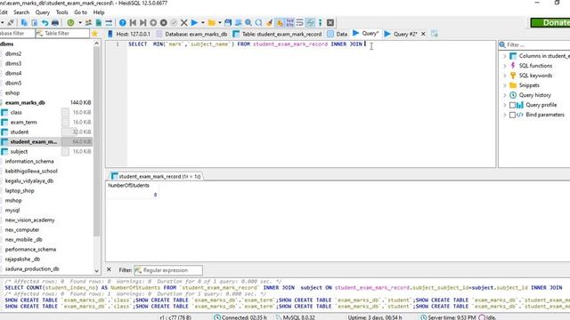Focus the Table filter input
Viewport: 570px width, 320px height.
[x=62, y=34]
